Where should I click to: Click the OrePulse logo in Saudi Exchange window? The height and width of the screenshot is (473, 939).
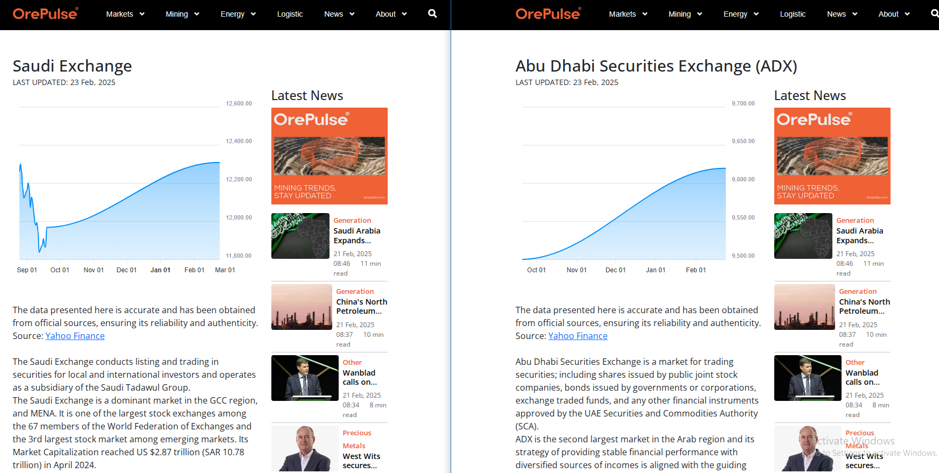click(46, 13)
